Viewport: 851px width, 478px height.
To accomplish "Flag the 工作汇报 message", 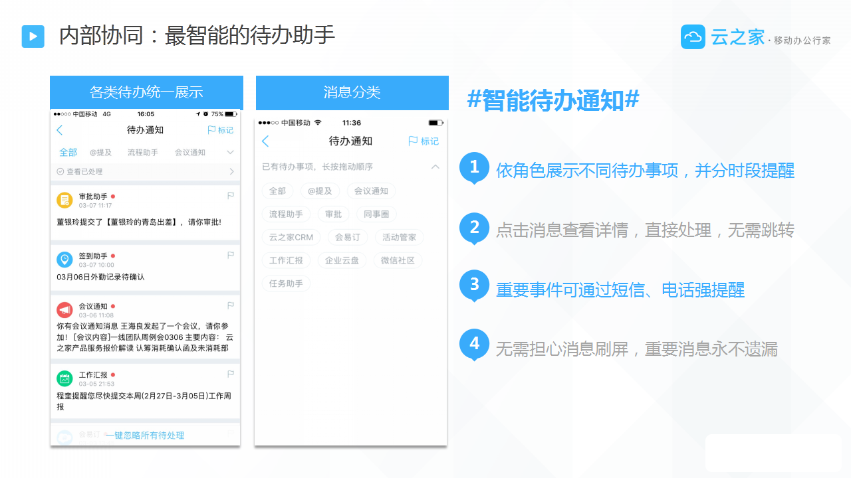I will click(231, 374).
